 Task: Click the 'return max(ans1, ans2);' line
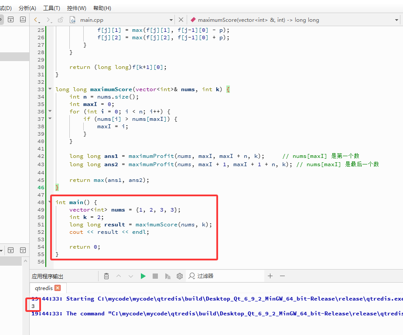click(109, 180)
